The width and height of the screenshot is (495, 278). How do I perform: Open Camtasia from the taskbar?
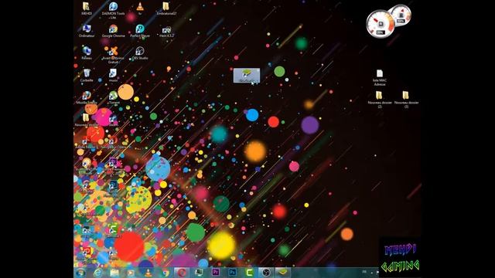[249, 273]
